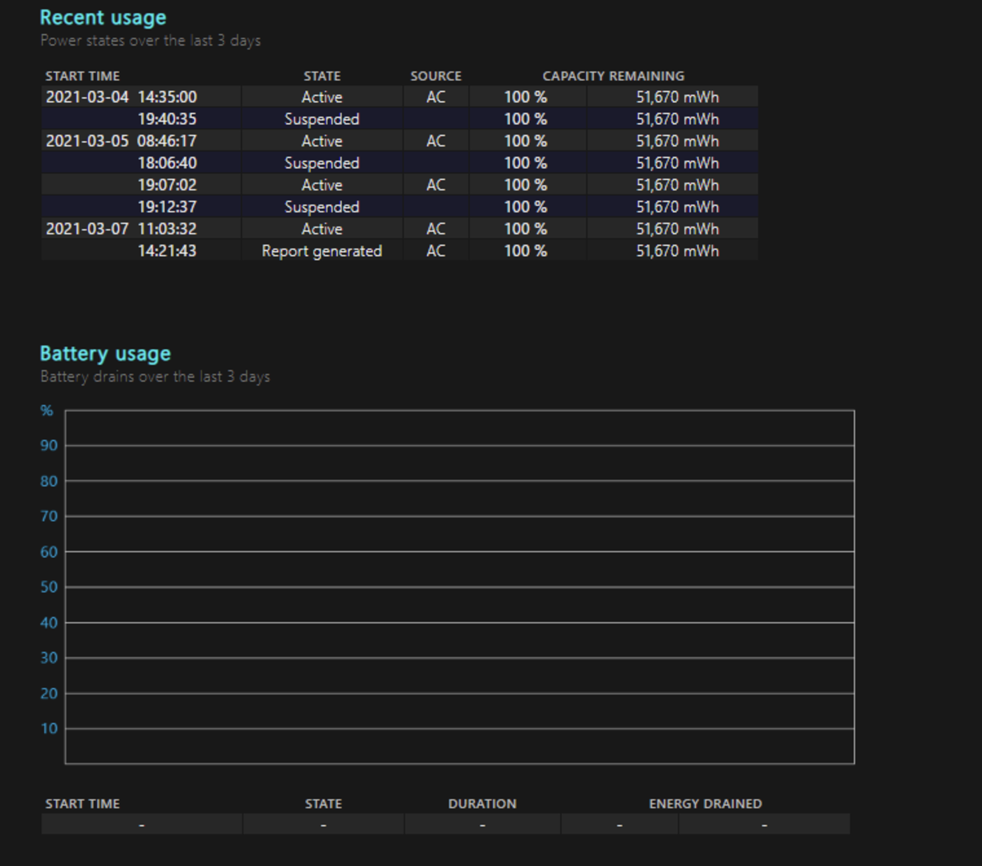Click 51,670 mWh in the 08:46:17 row

pyautogui.click(x=678, y=141)
